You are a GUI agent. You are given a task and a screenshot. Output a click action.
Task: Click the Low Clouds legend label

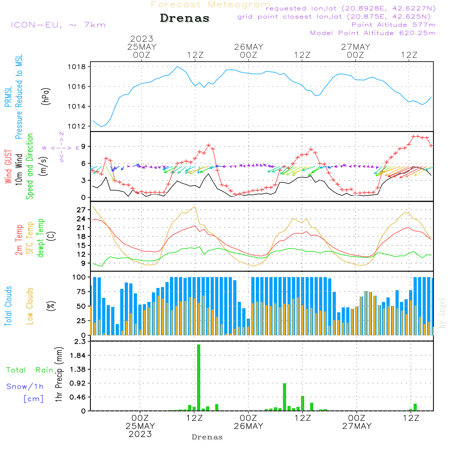tap(30, 306)
